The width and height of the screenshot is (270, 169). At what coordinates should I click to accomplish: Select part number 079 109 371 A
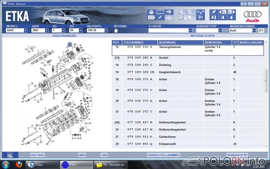[140, 79]
